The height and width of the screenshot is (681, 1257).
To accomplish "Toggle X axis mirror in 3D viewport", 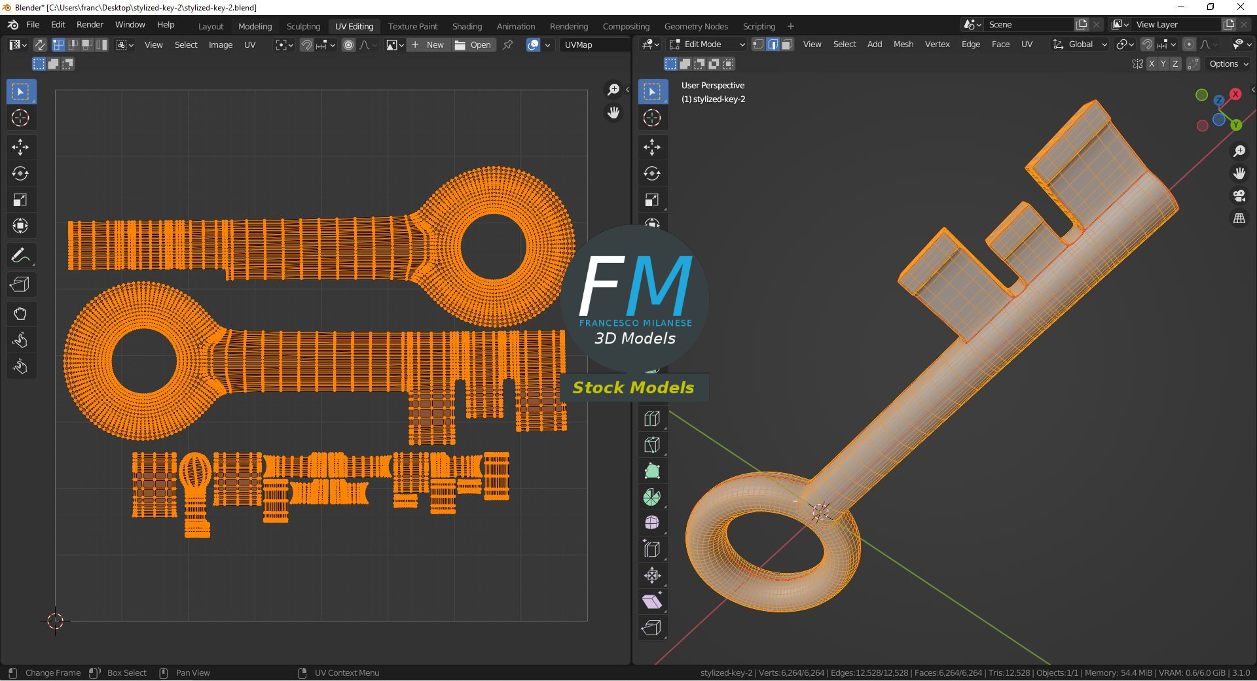I will (1152, 64).
